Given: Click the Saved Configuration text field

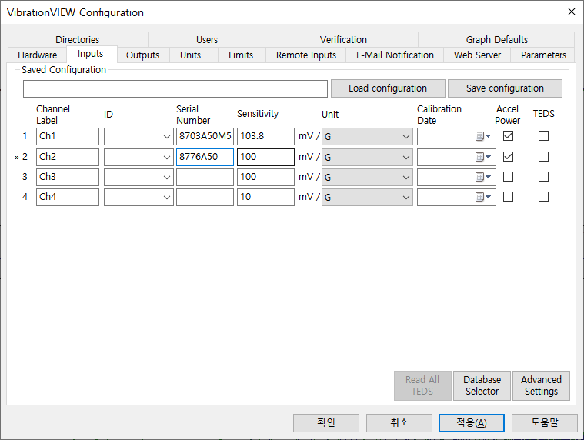Looking at the screenshot, I should tap(175, 88).
